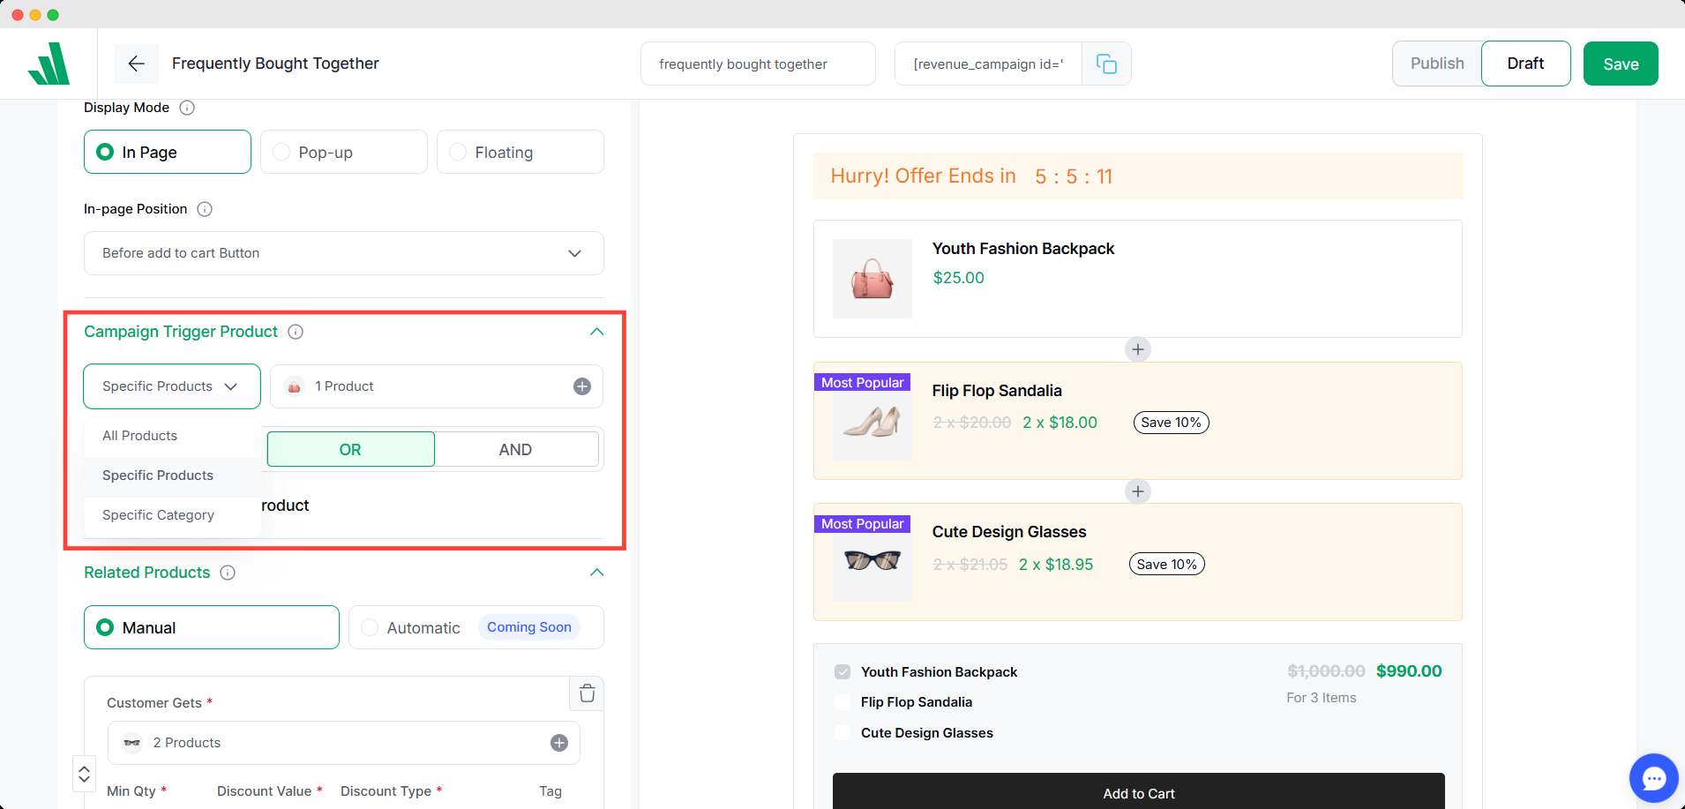Toggle the Specific Products dropdown
The width and height of the screenshot is (1685, 809).
pyautogui.click(x=172, y=386)
